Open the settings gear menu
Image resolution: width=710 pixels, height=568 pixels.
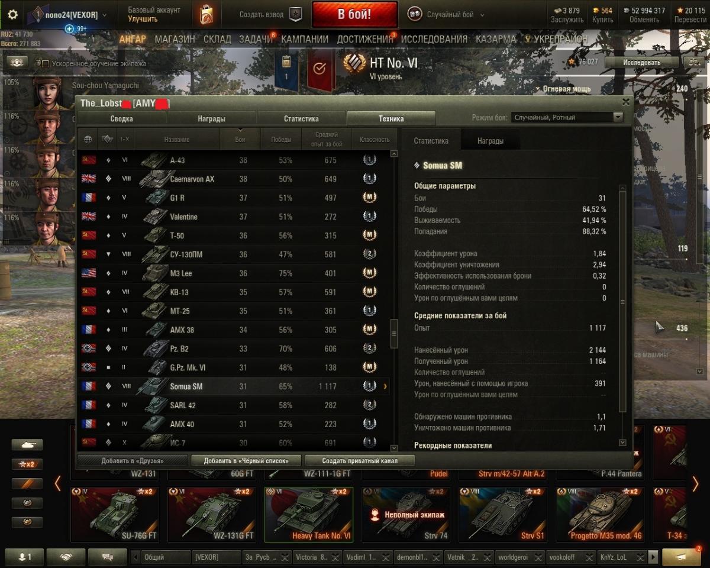click(12, 15)
